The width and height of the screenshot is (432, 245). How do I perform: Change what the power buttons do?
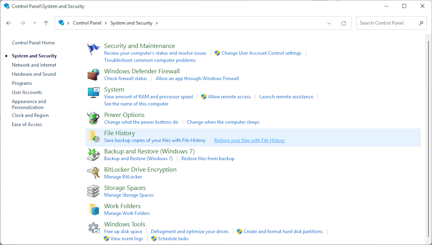click(x=141, y=122)
